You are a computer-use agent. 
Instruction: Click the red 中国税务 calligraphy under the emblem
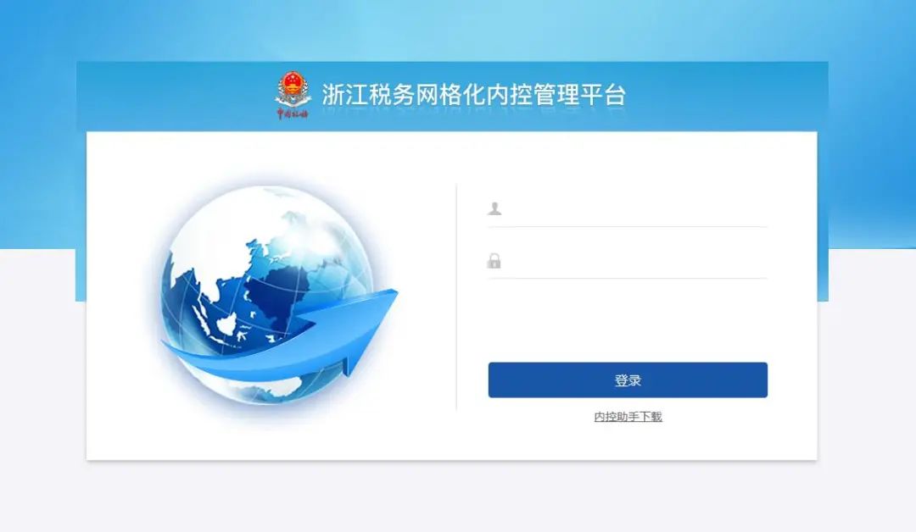(292, 114)
